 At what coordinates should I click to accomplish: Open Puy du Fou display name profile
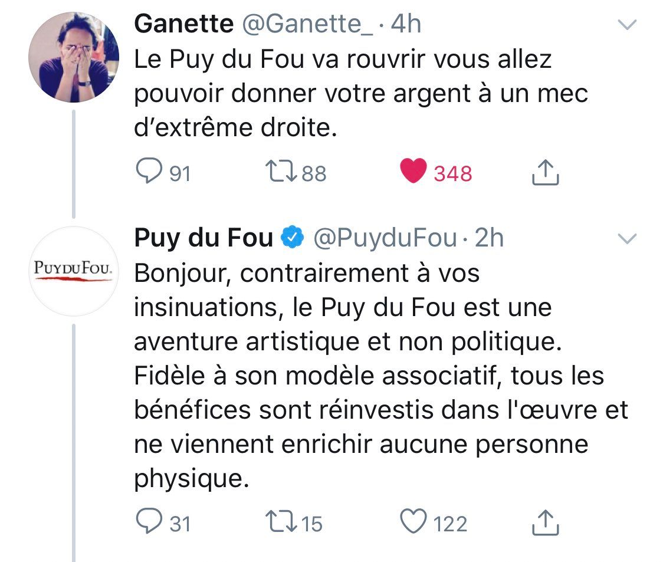[204, 238]
